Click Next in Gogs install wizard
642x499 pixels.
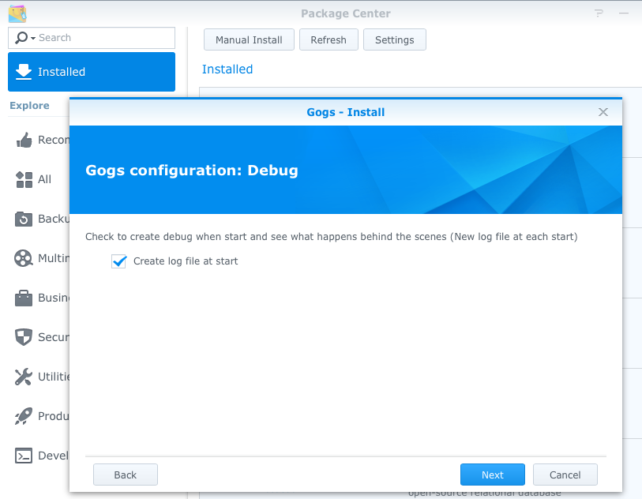pyautogui.click(x=493, y=475)
